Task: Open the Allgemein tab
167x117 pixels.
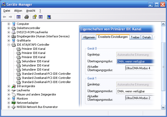Action: (x=89, y=37)
